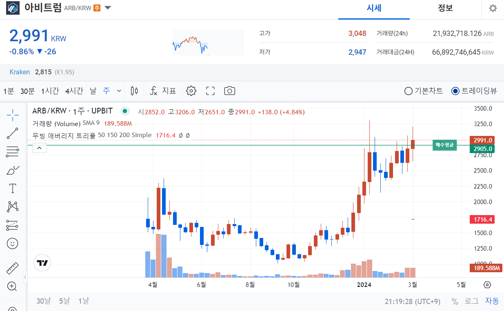Click the 거래대금(24H) value 66,892,746,645
Screen dimensions: 504x311
pos(456,52)
